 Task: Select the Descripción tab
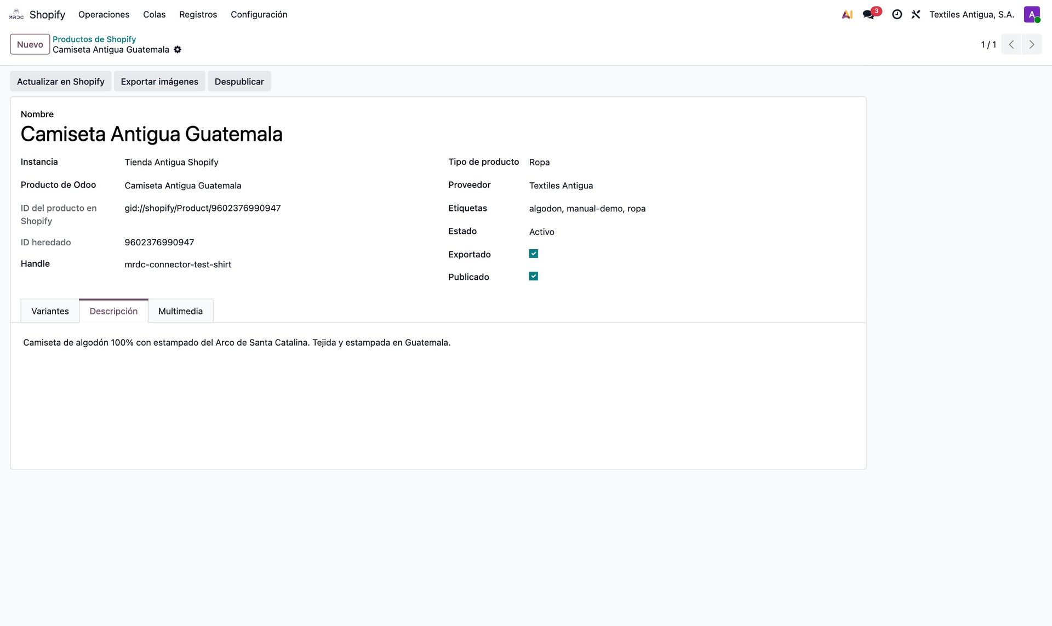(113, 311)
